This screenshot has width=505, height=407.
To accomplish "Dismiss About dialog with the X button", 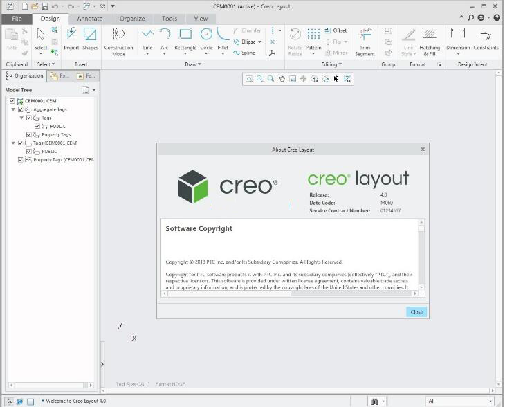I will 423,150.
